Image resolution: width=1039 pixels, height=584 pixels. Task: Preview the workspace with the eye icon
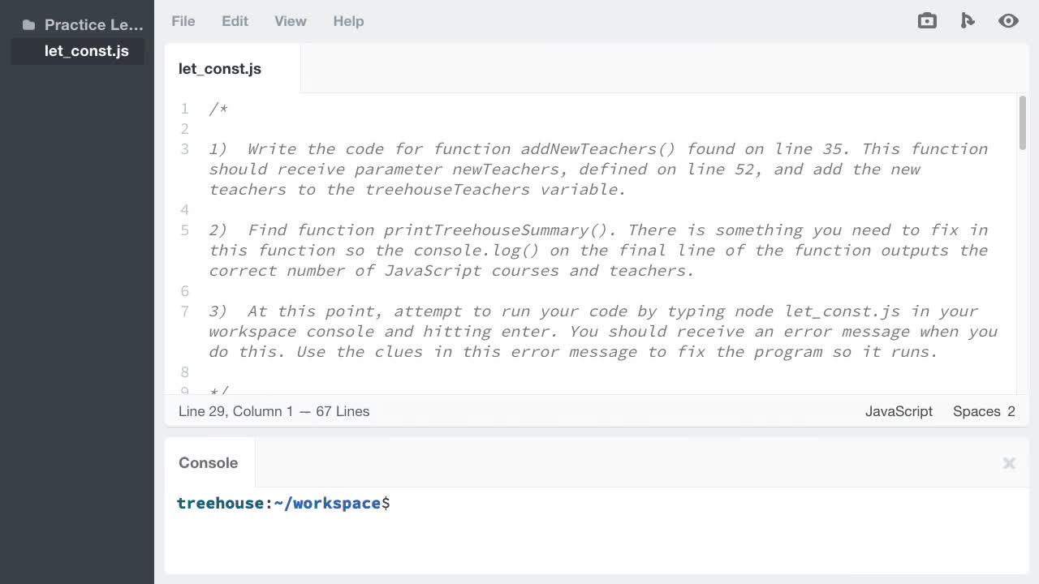[x=1008, y=20]
